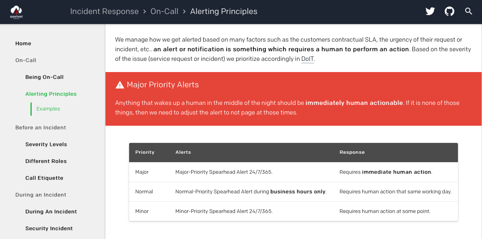Screen dimensions: 482x239
Task: Go to Home in sidebar
Action: click(23, 43)
